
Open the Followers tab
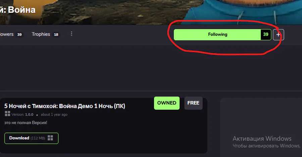point(7,34)
